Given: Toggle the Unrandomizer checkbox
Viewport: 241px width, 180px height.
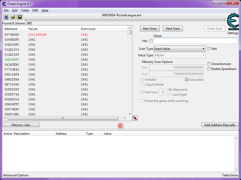Looking at the screenshot, I should click(209, 64).
